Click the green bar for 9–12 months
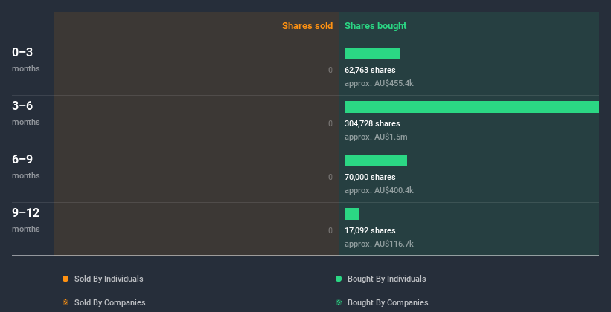The height and width of the screenshot is (312, 611). [352, 214]
